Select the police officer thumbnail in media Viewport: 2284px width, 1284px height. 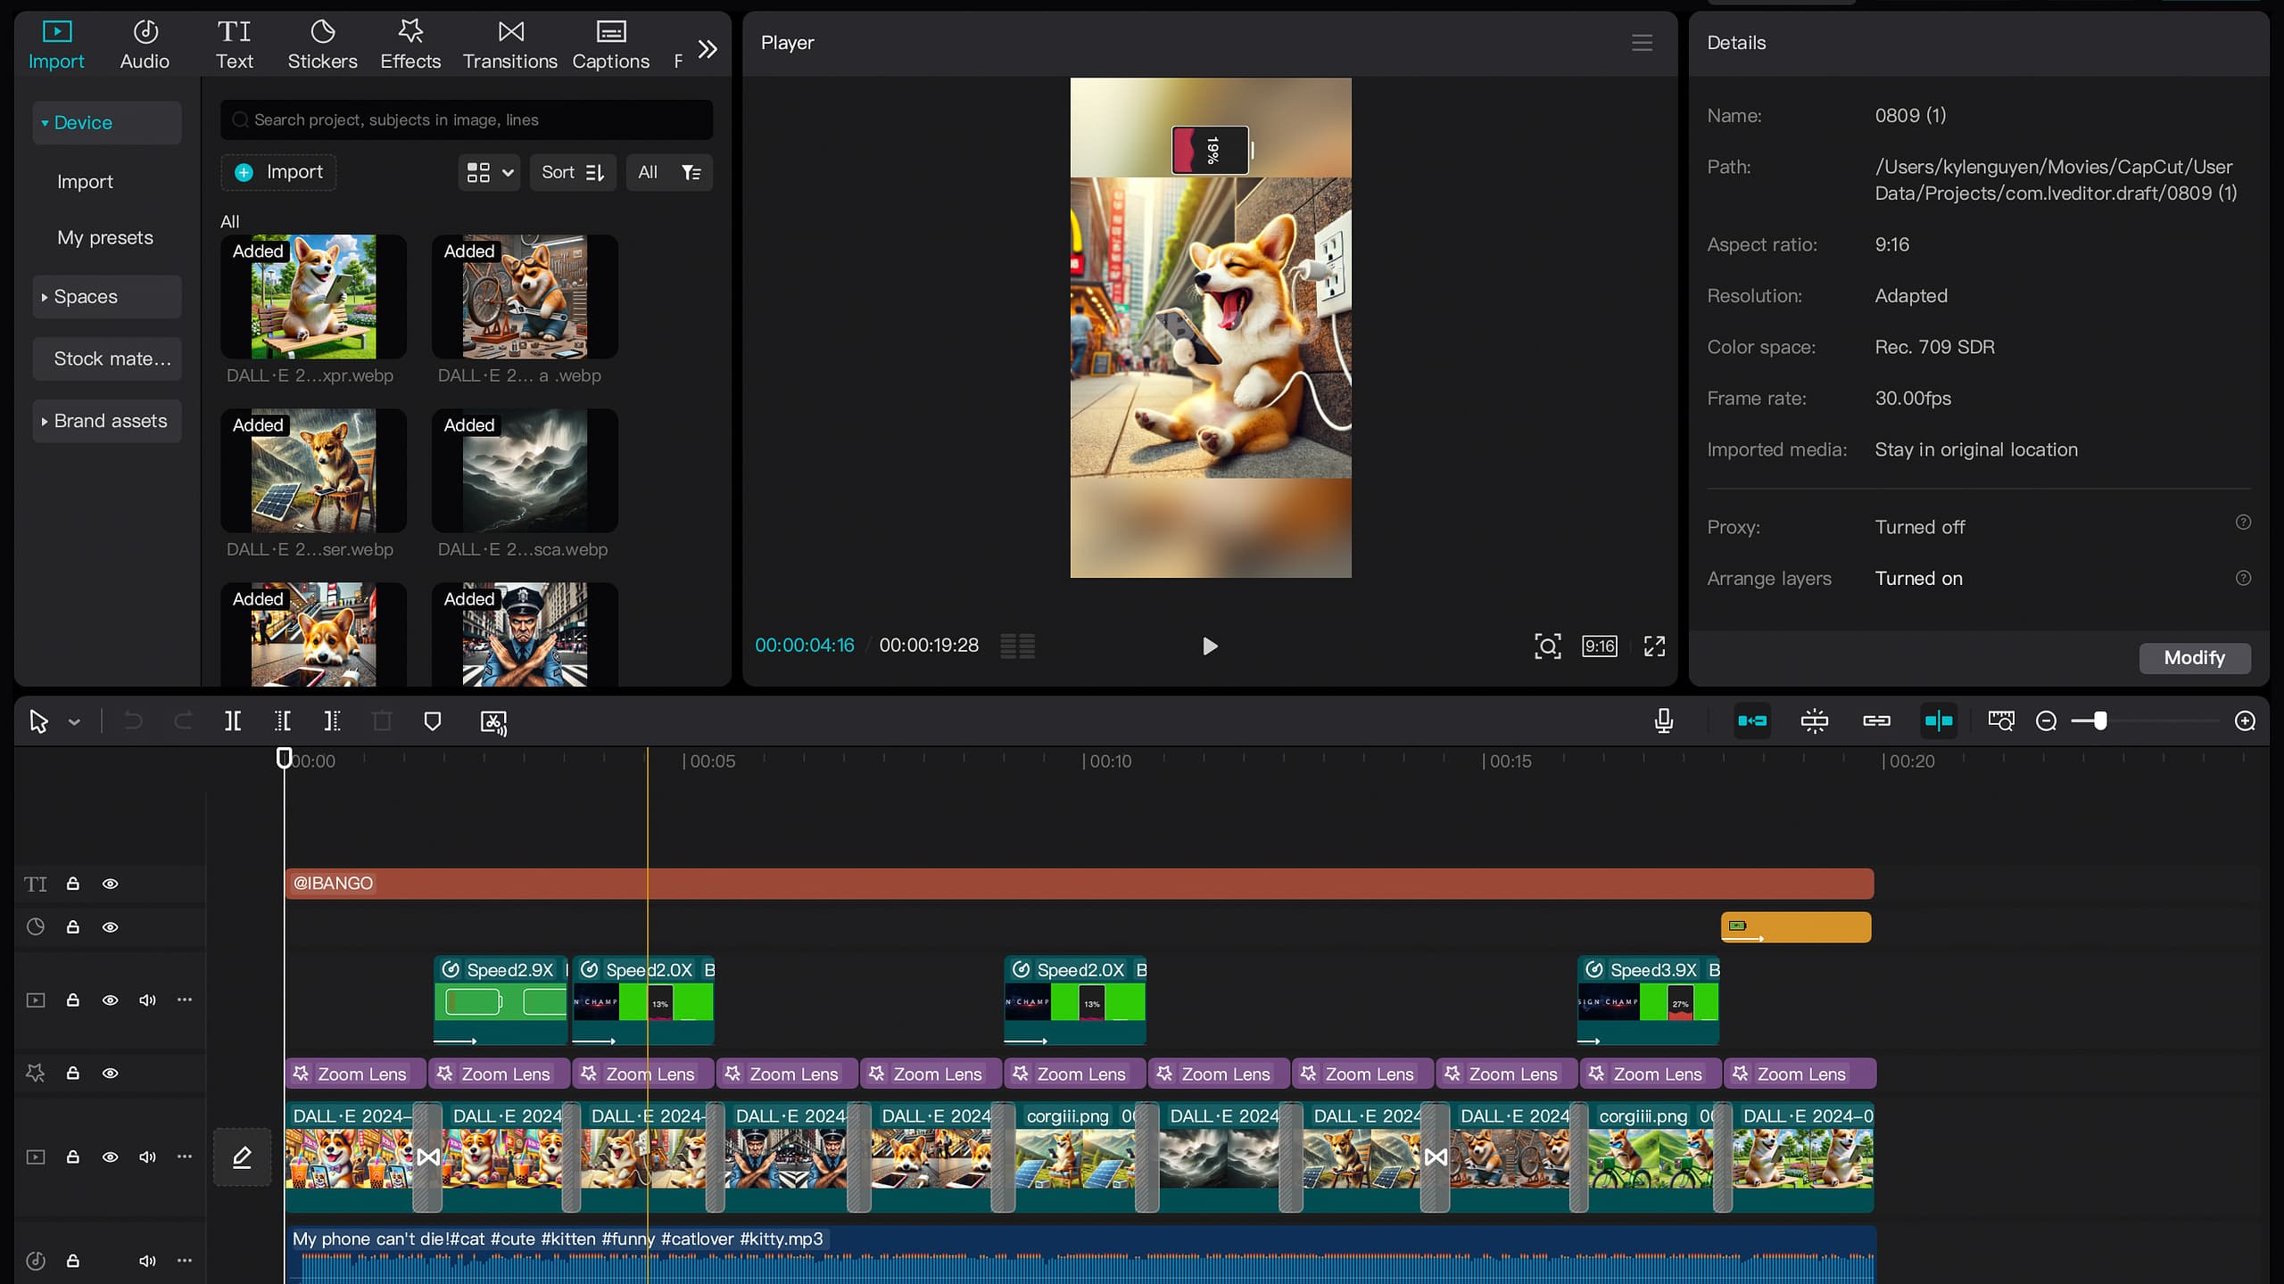(525, 635)
